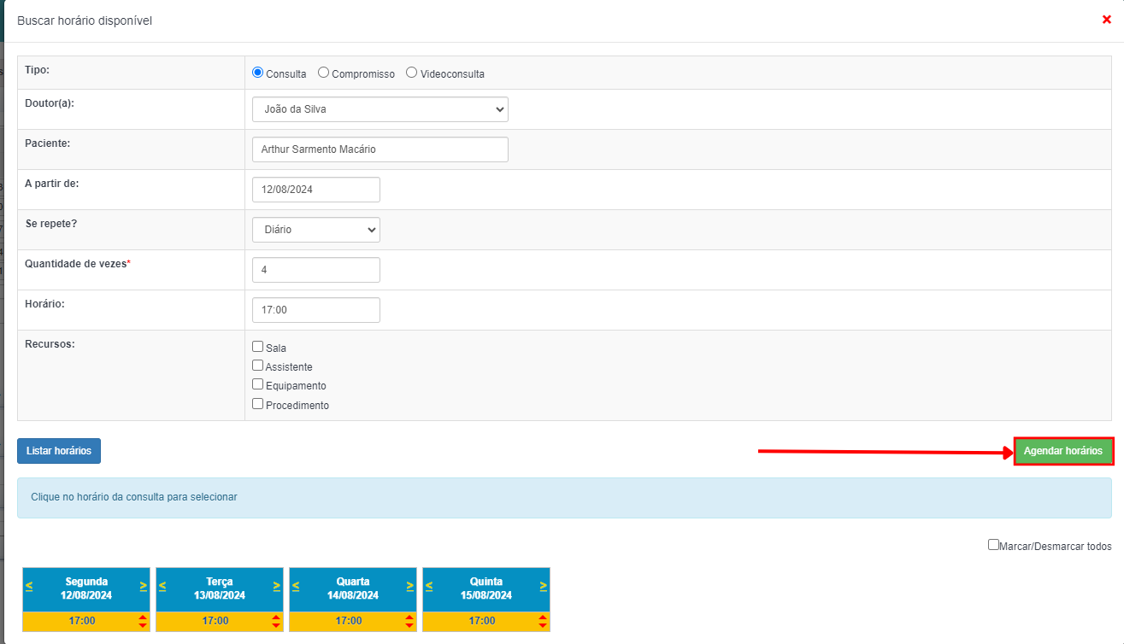Click the Quinta 15/08/2024 day header
The image size is (1124, 644).
pos(486,588)
